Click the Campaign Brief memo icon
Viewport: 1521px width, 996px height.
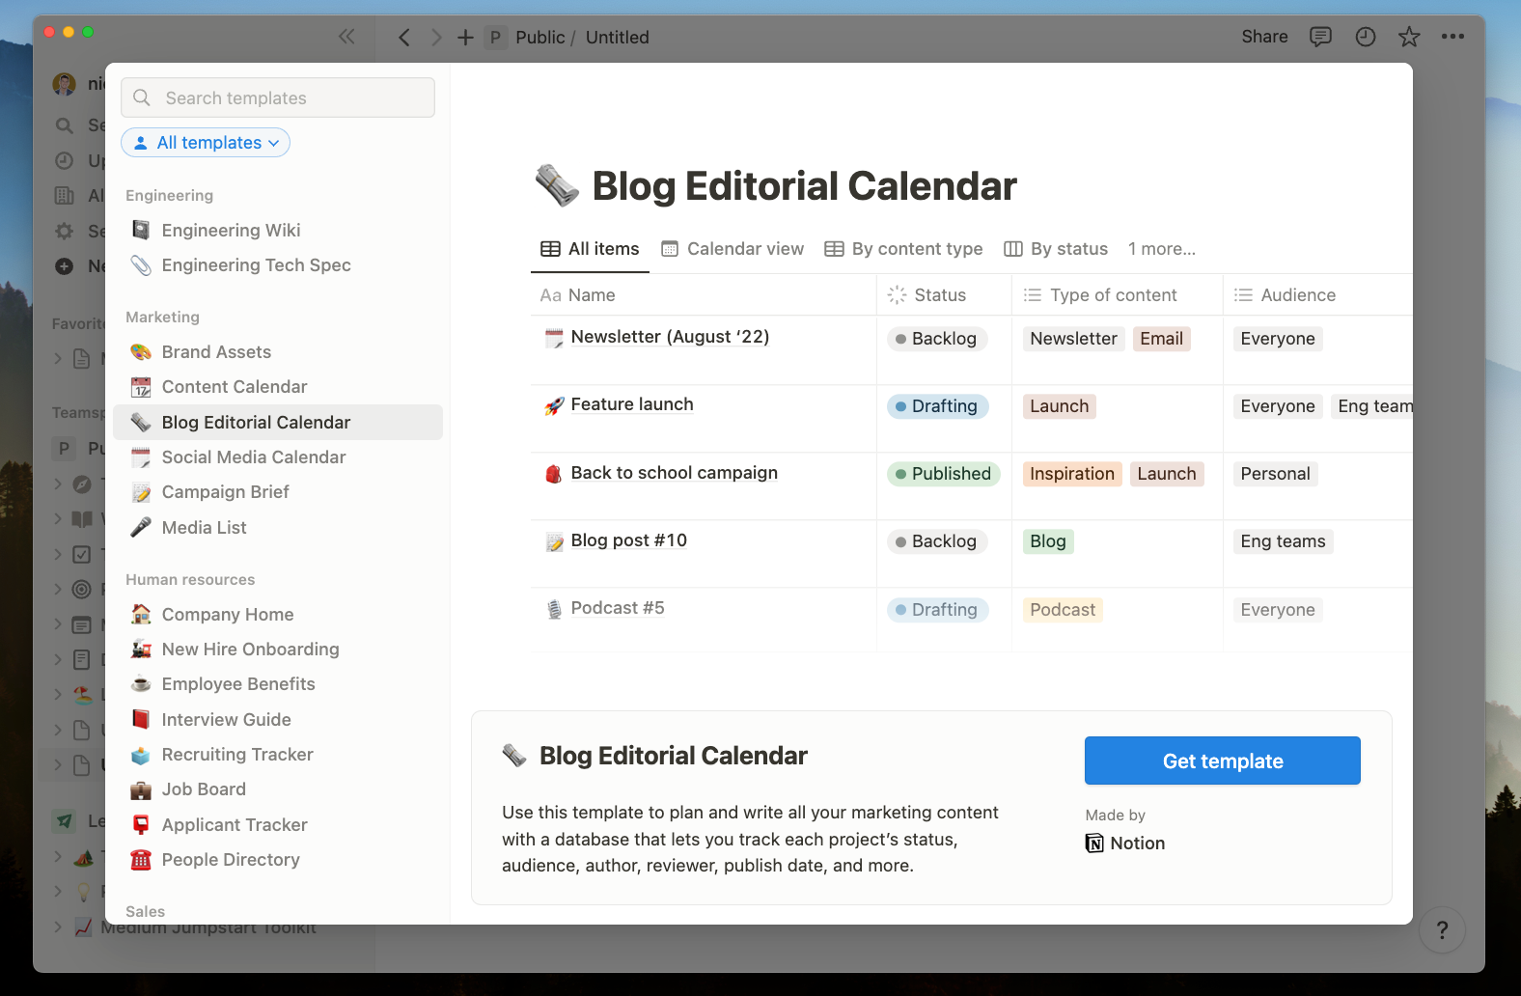point(141,492)
